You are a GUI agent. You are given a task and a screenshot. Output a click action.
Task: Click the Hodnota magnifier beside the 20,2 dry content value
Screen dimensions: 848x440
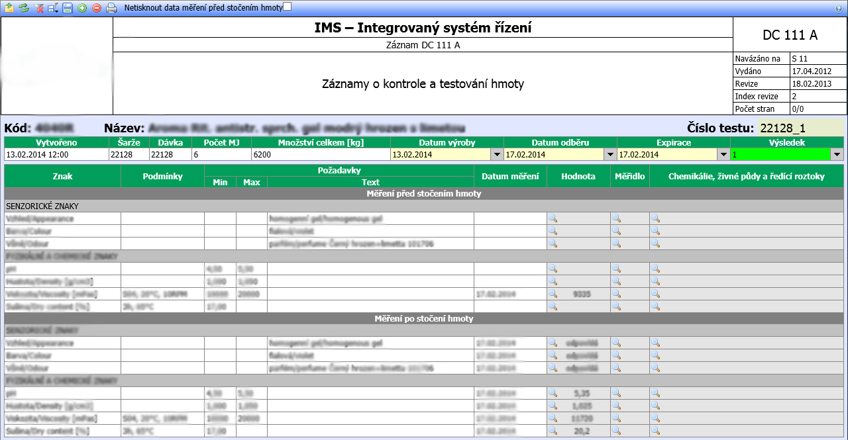[x=553, y=431]
